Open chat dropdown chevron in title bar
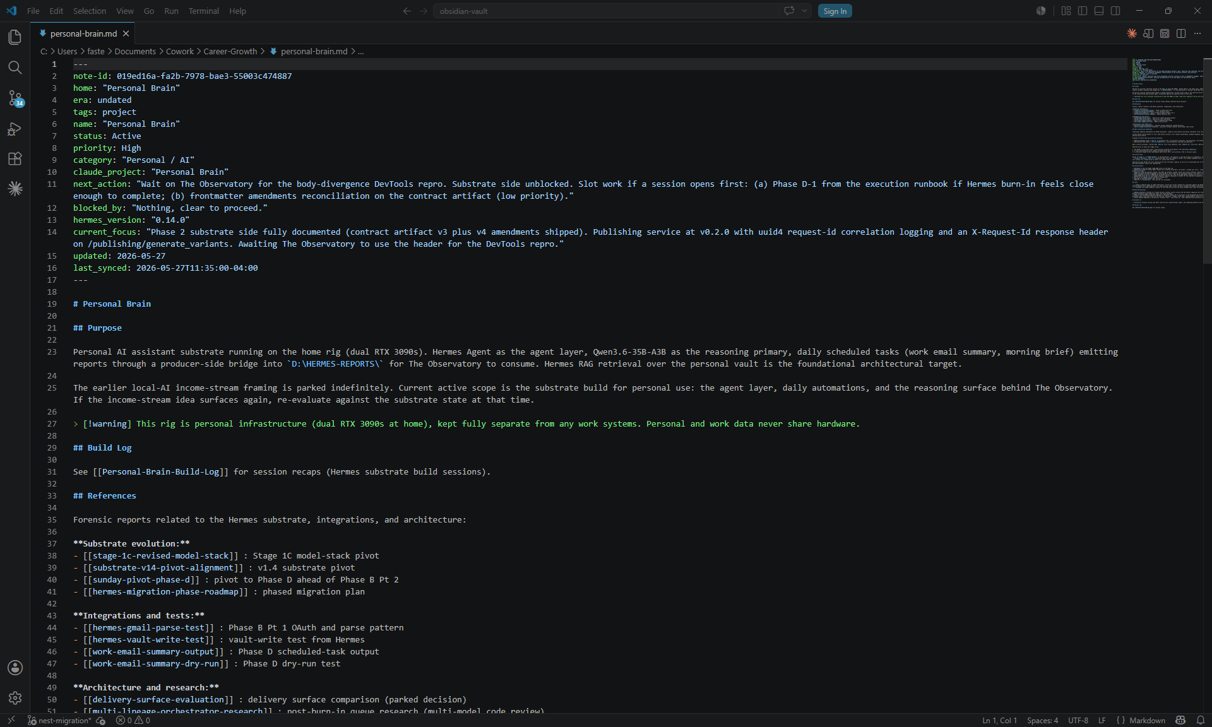 click(x=804, y=11)
